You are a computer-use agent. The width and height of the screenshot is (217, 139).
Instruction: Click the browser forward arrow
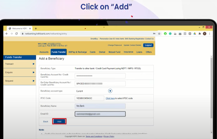point(12,34)
